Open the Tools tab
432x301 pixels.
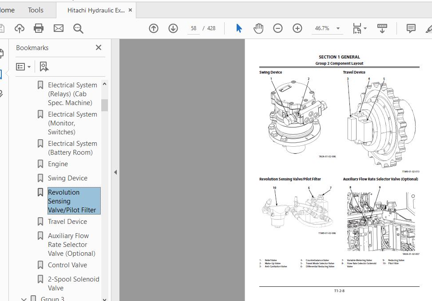click(36, 10)
